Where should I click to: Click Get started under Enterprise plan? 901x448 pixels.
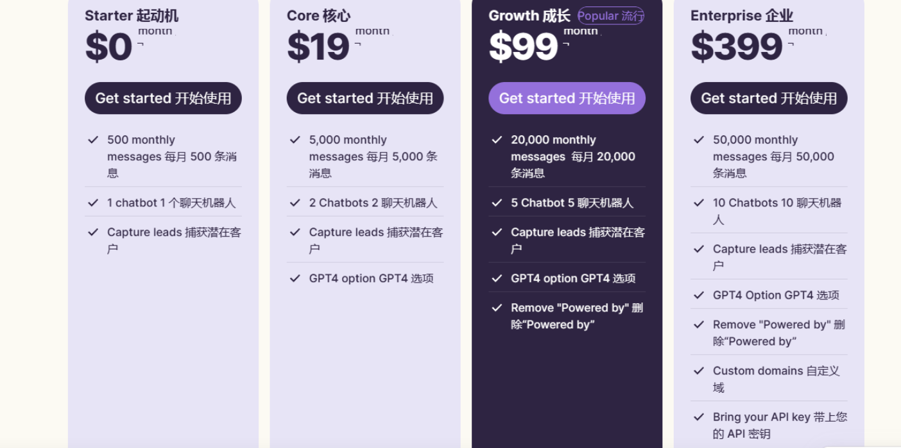click(x=768, y=98)
